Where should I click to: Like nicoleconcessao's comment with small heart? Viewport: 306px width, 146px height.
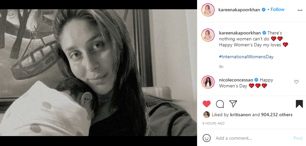[296, 82]
